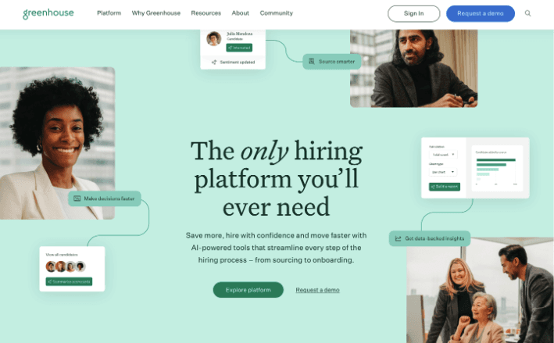Open the About menu

[240, 13]
